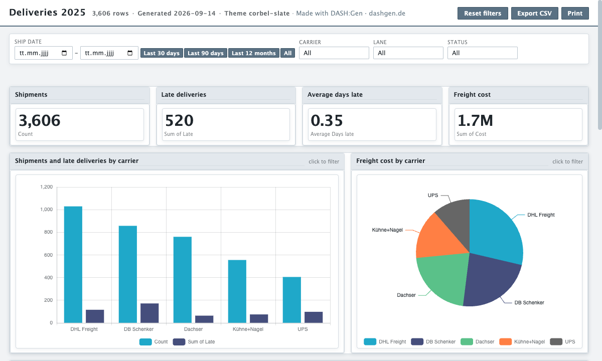Filter by UPS count bar
The image size is (602, 361).
click(x=292, y=300)
